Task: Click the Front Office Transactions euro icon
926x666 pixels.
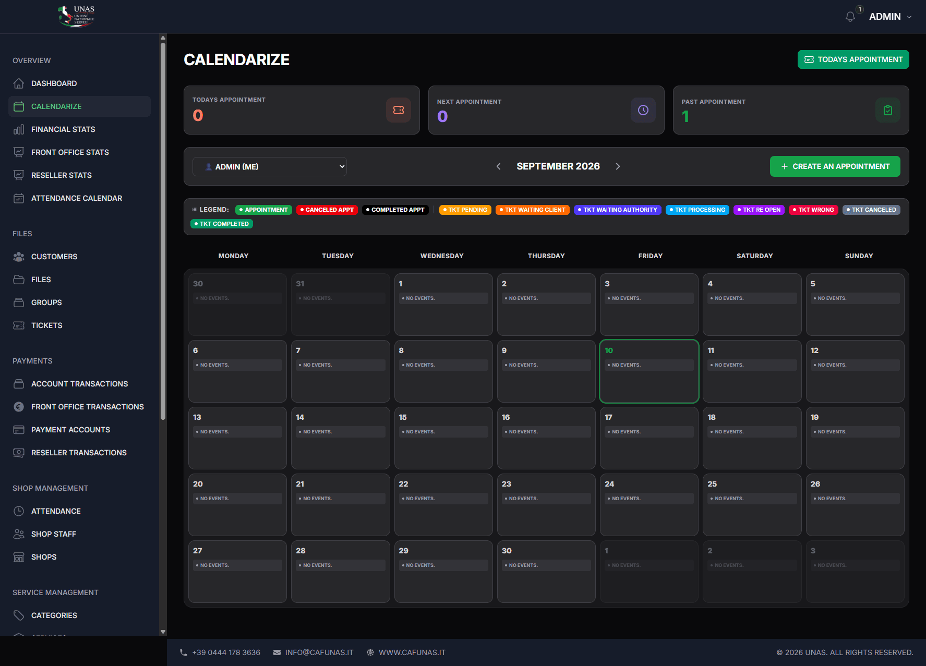Action: point(19,407)
